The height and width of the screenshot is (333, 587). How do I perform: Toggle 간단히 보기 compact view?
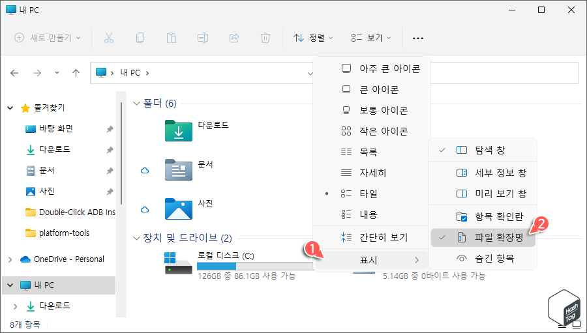[x=372, y=237]
